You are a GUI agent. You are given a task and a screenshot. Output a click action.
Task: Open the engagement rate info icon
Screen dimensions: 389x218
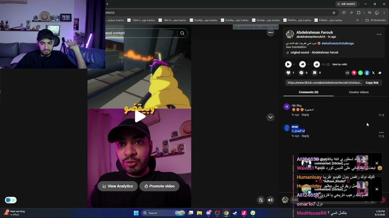[x=328, y=64]
